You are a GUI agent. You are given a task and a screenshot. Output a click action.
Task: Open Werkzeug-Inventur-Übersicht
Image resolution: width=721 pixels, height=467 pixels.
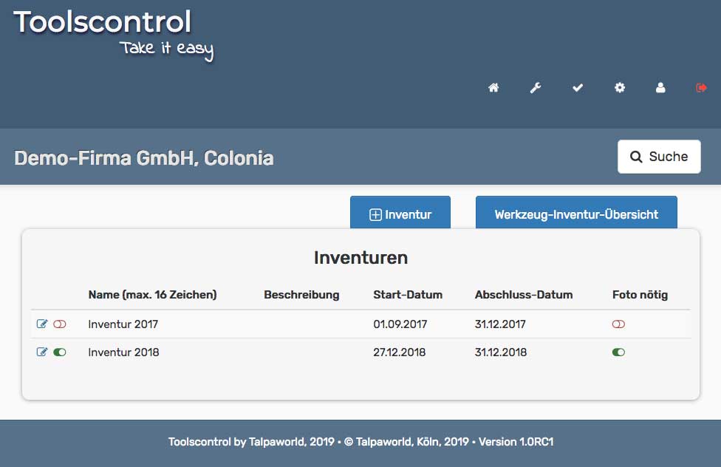pyautogui.click(x=576, y=212)
